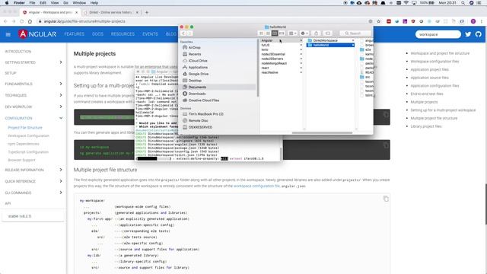
Task: Click Events in Angular nav
Action: pos(150,34)
